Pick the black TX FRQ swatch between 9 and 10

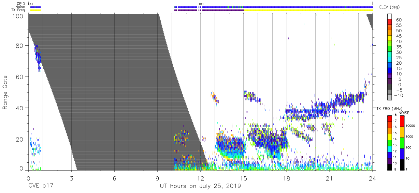coord(390,167)
